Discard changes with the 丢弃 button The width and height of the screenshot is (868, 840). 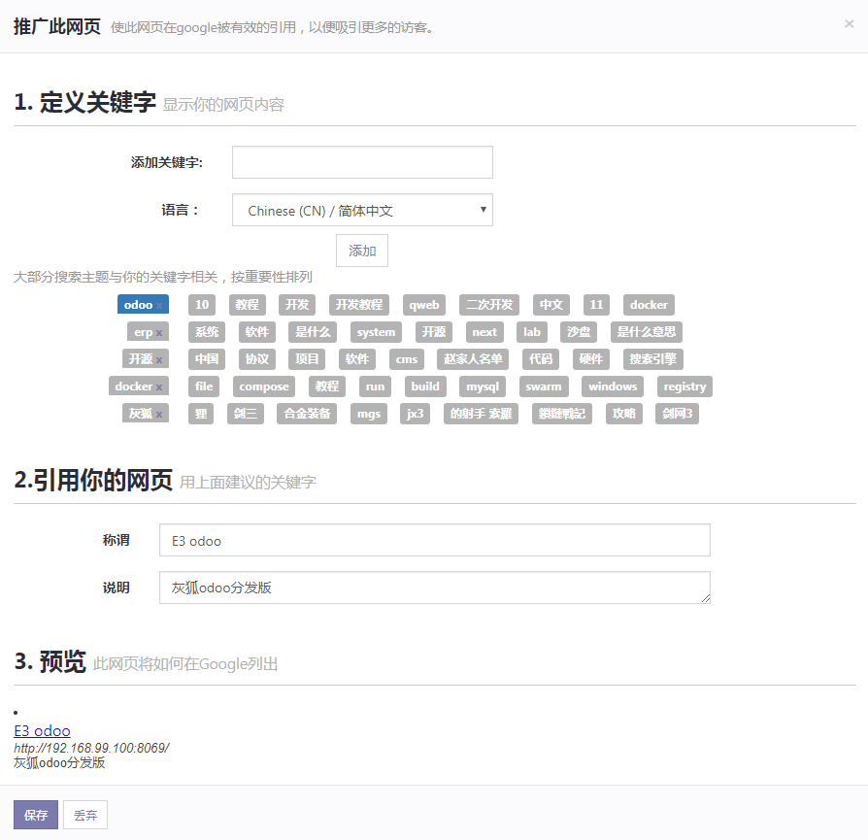[x=85, y=815]
